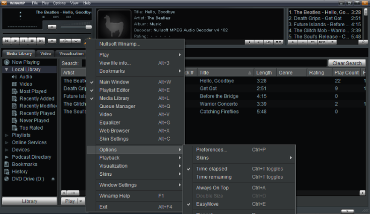Image resolution: width=370 pixels, height=214 pixels.
Task: Click the playlist MISC button
Action: 322,42
